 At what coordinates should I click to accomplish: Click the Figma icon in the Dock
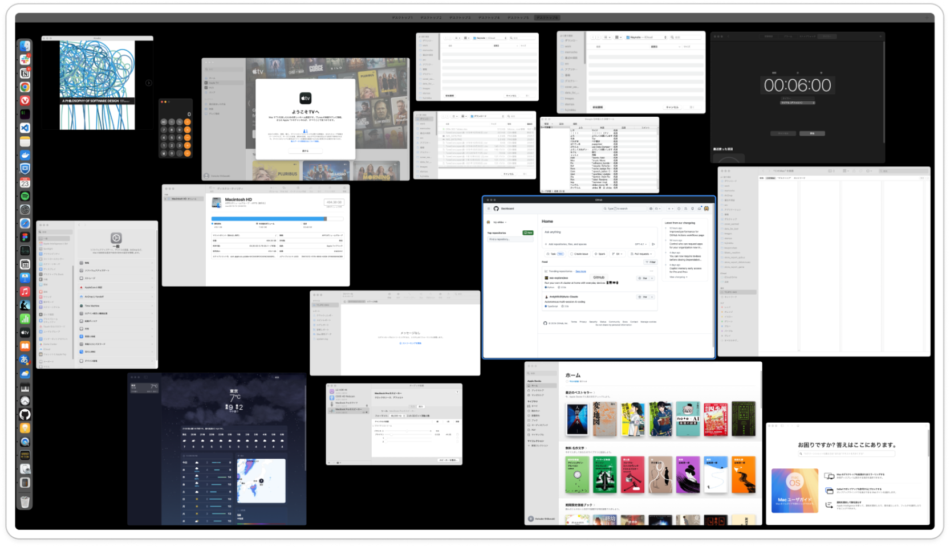pos(25,237)
